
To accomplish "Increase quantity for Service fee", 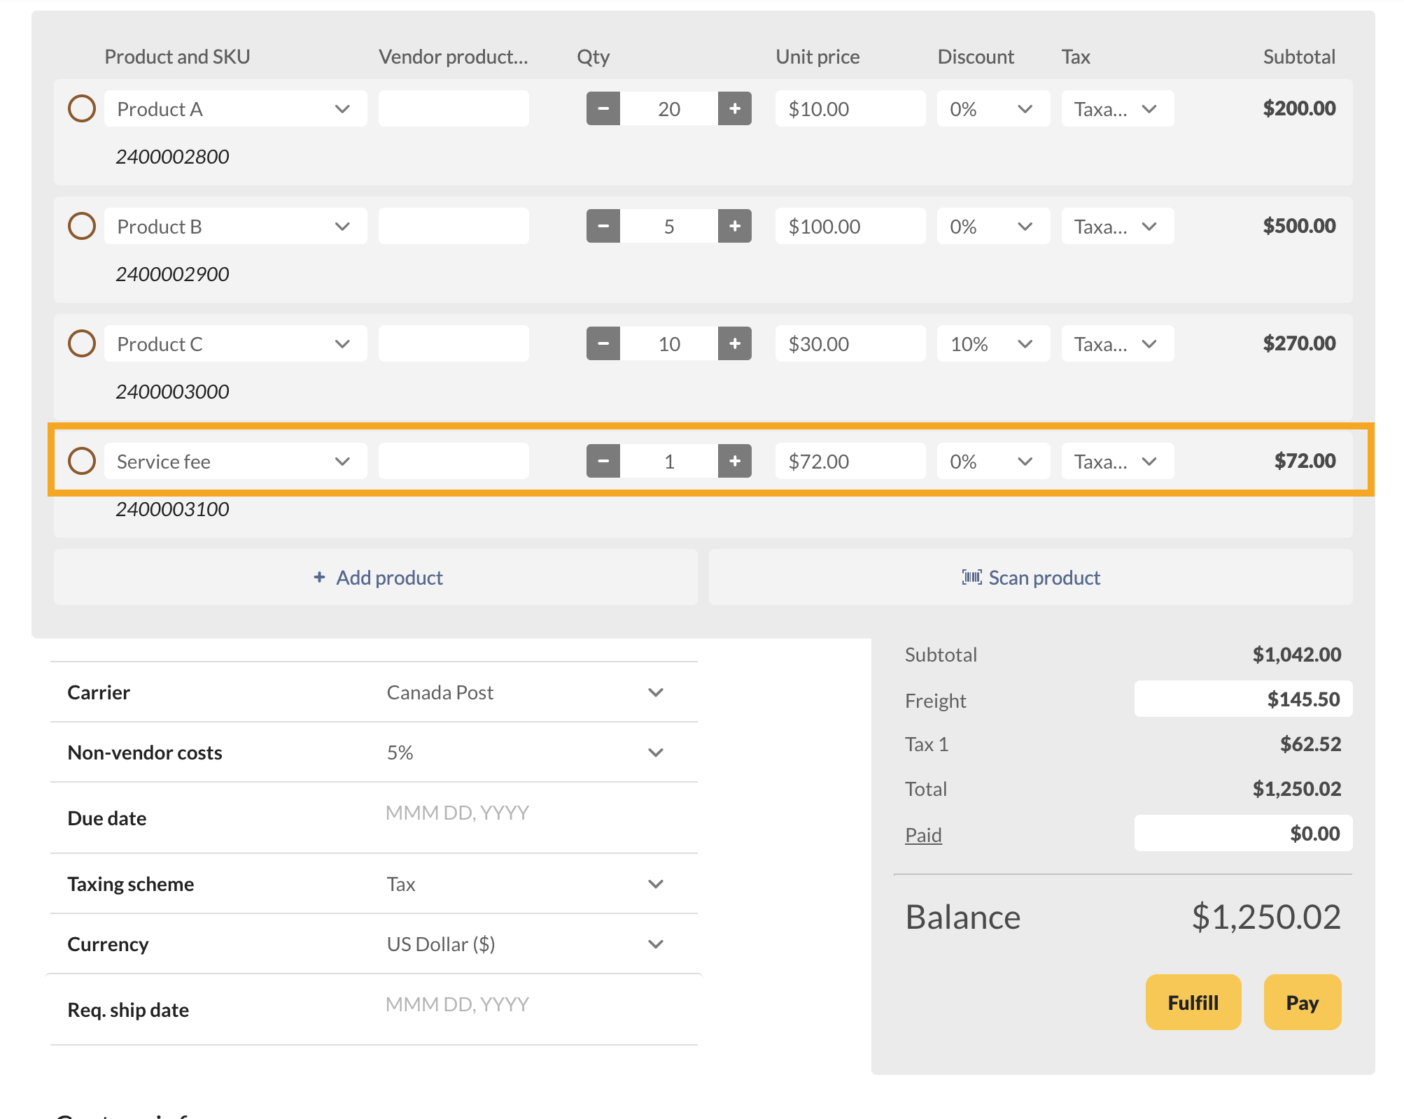I will (x=734, y=461).
